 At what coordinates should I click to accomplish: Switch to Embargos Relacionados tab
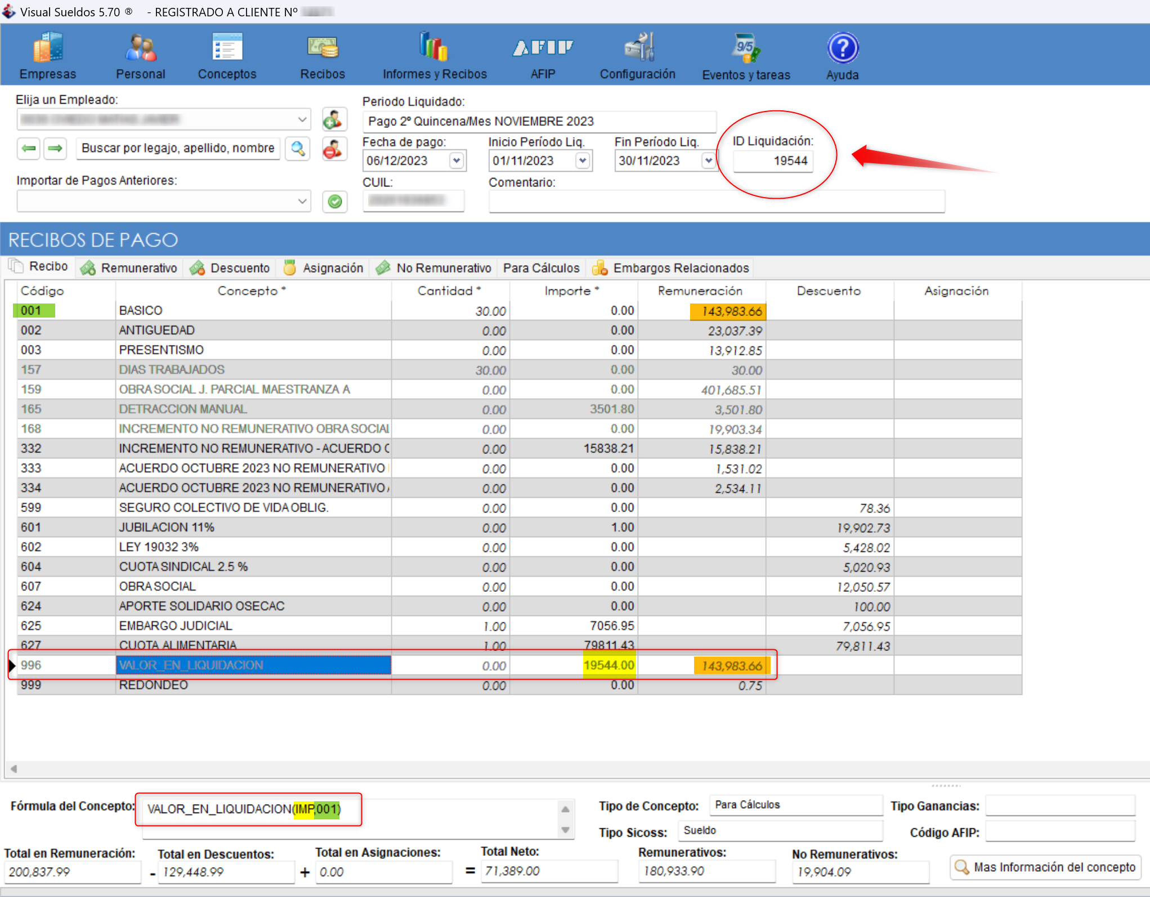pyautogui.click(x=671, y=268)
